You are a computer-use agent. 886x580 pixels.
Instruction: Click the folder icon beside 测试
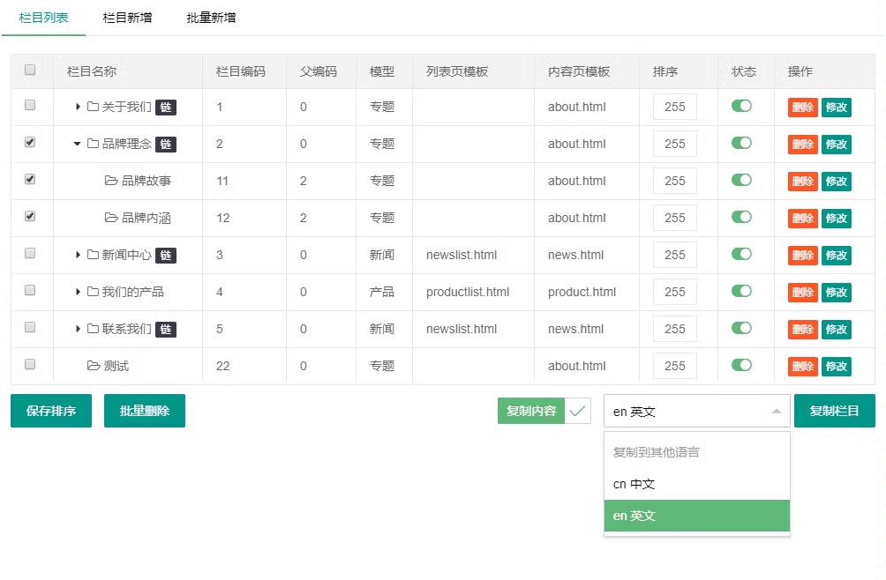(94, 366)
